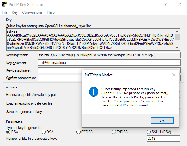Image resolution: width=187 pixels, height=146 pixels.
Task: Click the Key comment field with root@truenas.local
Action: [x=109, y=63]
